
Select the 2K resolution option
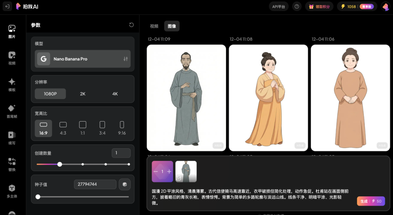(x=83, y=94)
